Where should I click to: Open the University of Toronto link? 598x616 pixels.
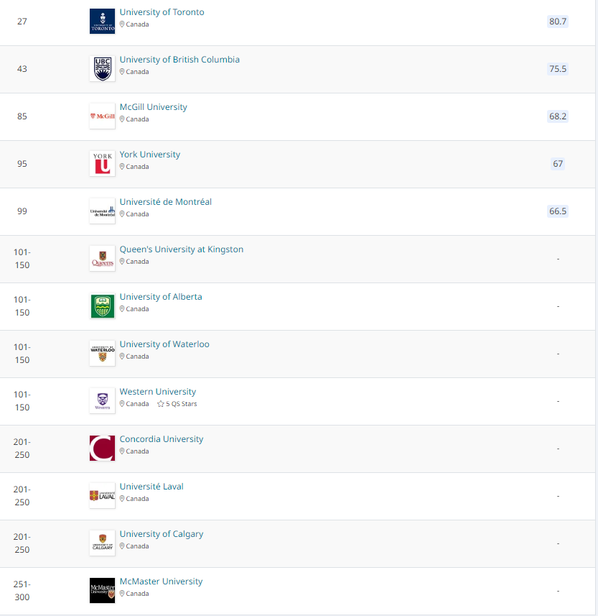click(x=162, y=12)
